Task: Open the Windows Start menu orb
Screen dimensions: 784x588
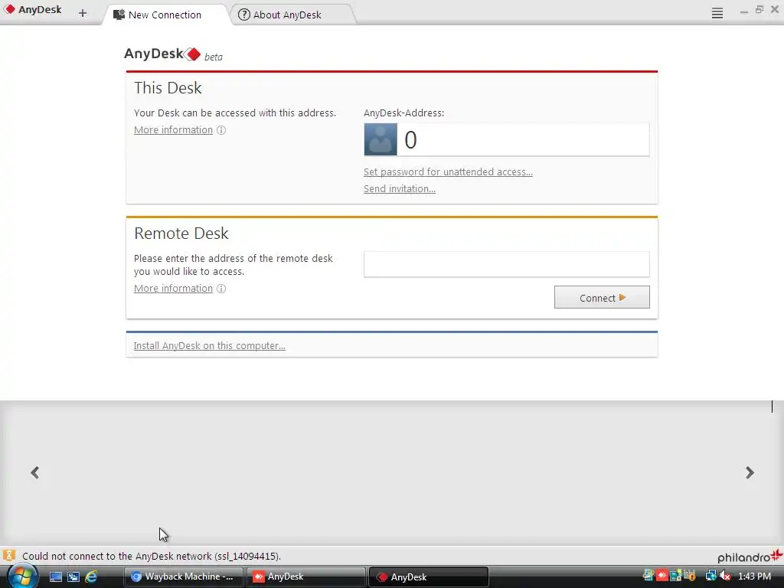Action: [21, 576]
